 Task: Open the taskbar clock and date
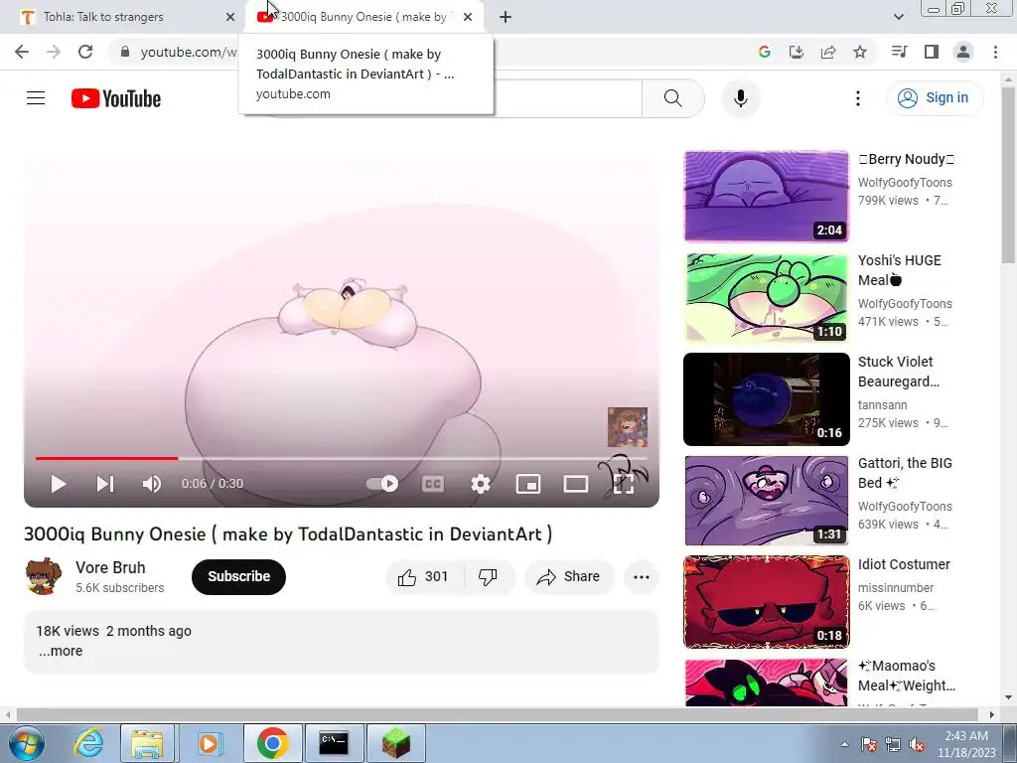click(966, 744)
